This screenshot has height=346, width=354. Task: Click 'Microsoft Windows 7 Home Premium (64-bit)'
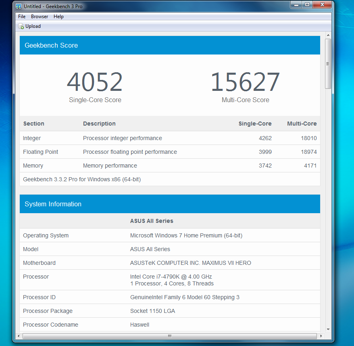tap(186, 236)
